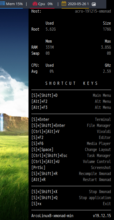This screenshot has width=114, height=220.
Task: Click the Exit shortcut label
Action: coord(107,204)
